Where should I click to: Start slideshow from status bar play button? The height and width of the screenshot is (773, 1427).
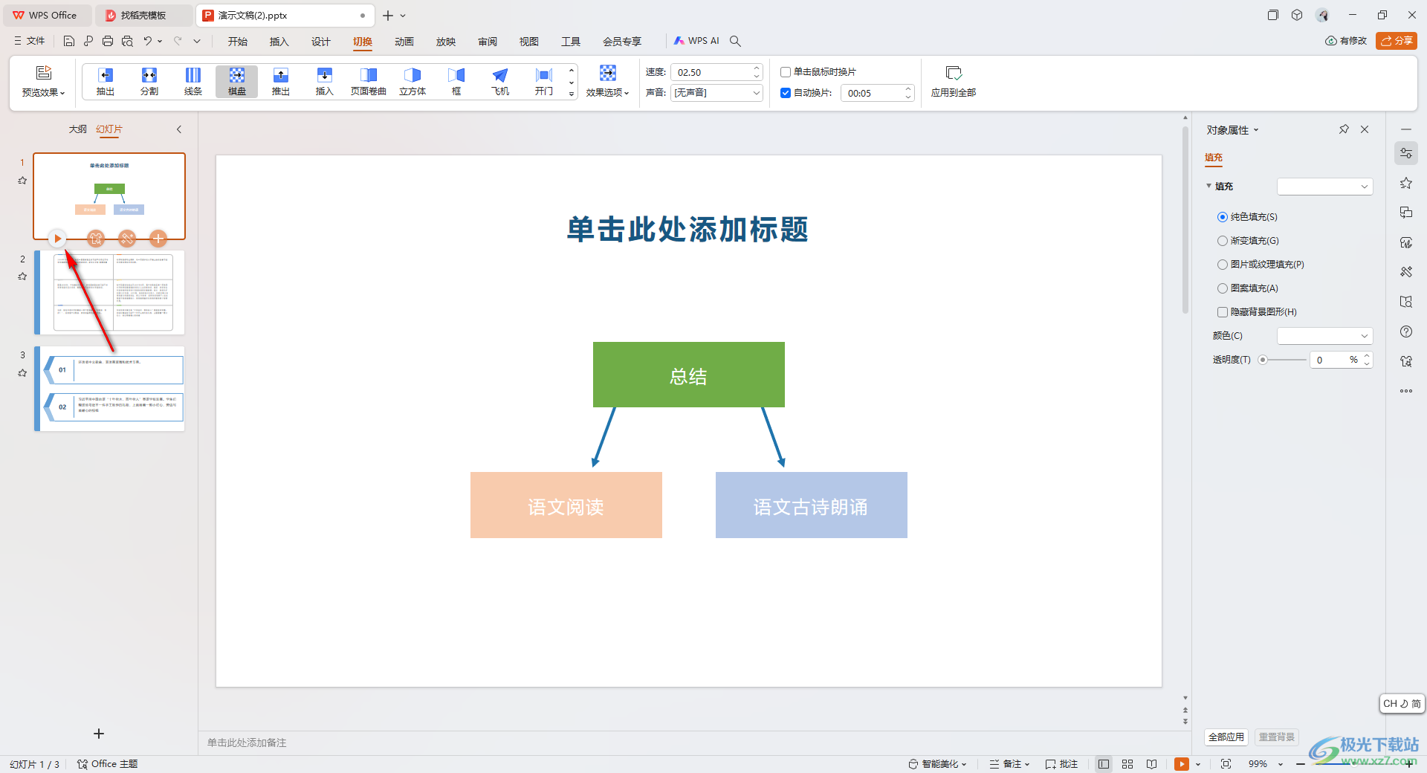coord(1181,764)
